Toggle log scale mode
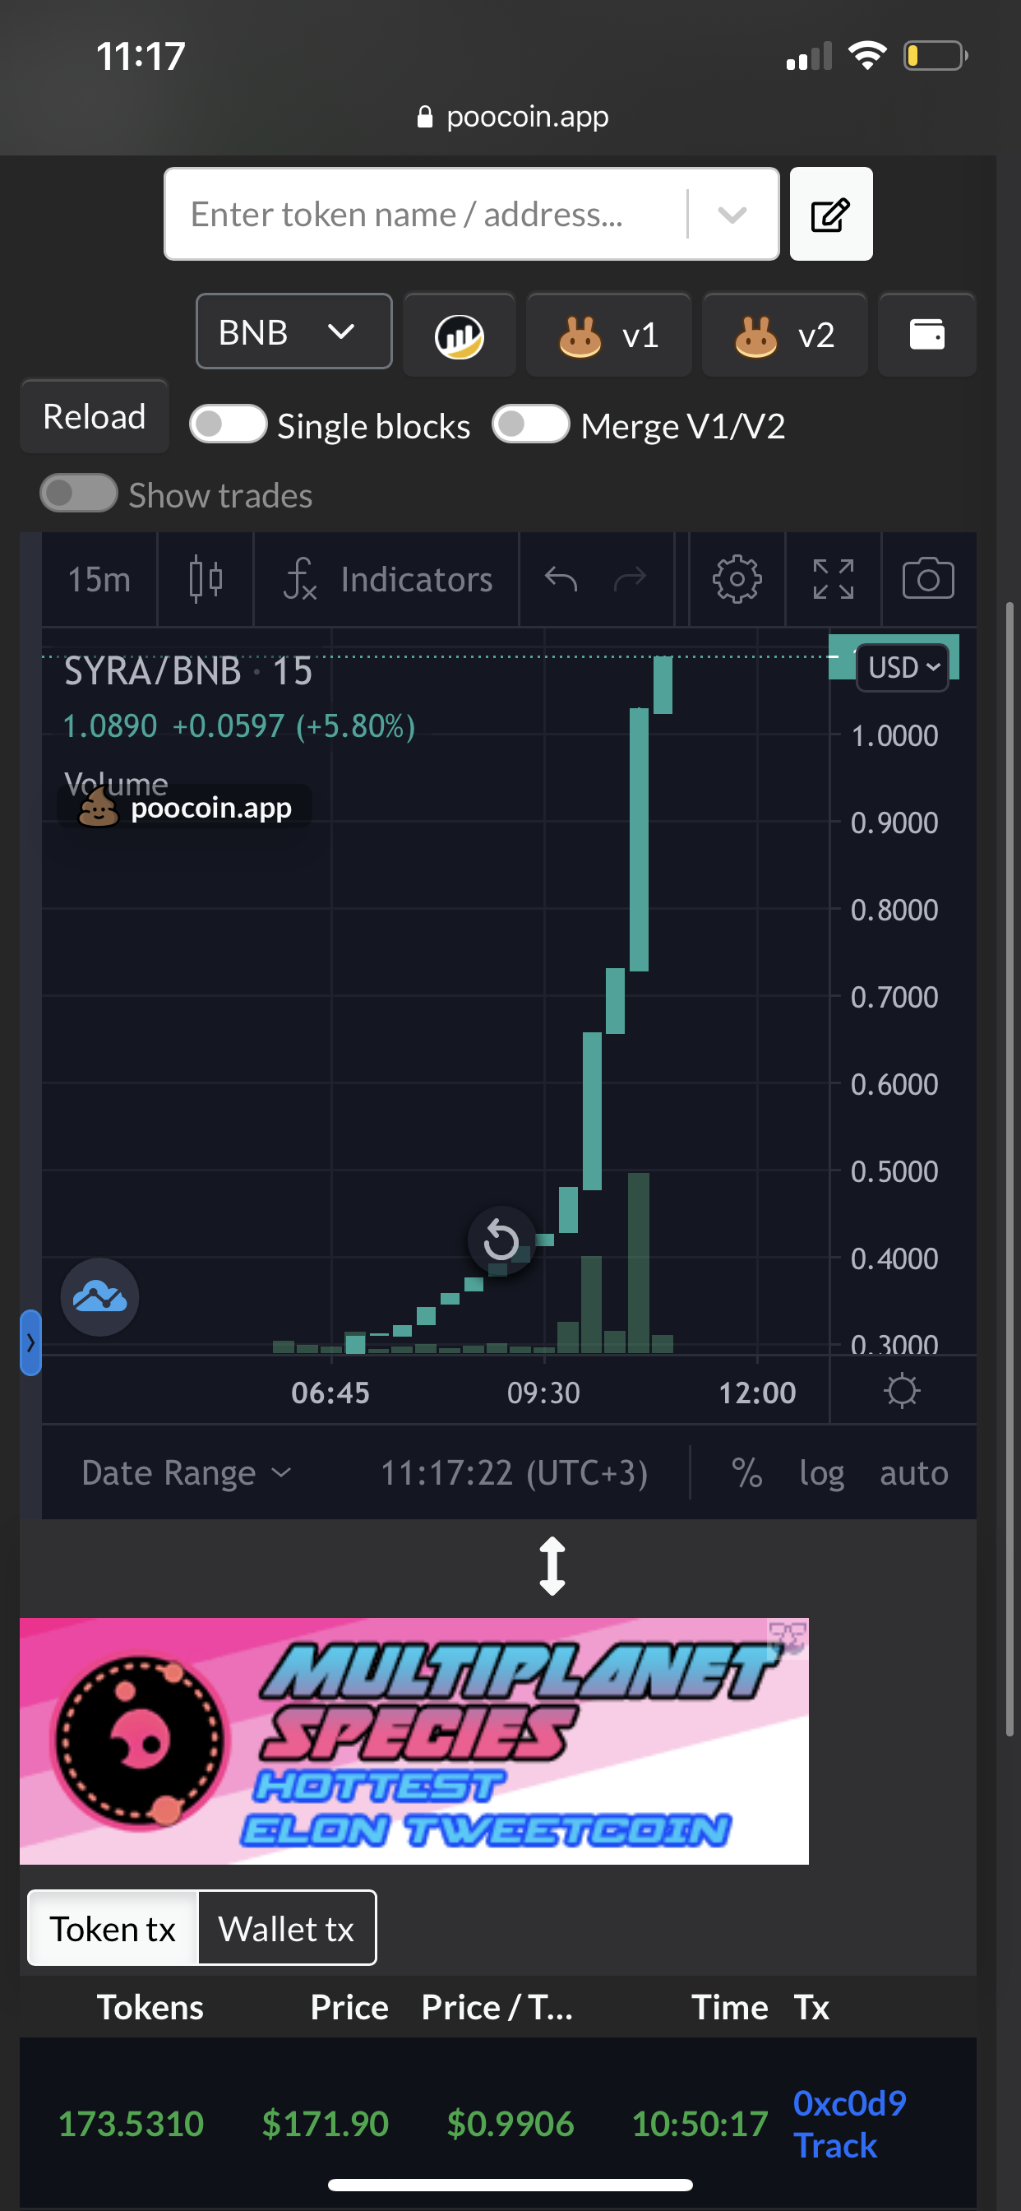This screenshot has height=2211, width=1021. coord(821,1473)
